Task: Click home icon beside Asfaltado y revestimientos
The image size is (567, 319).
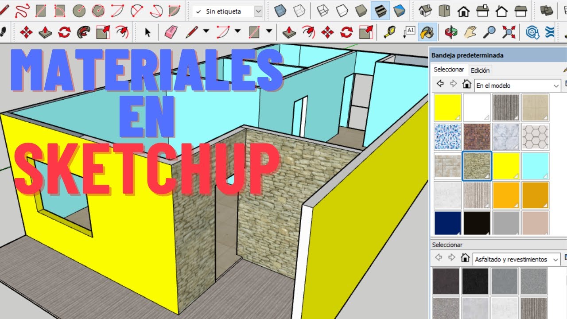Action: (465, 257)
